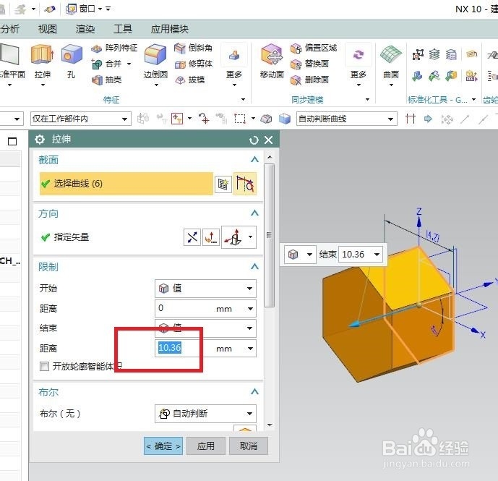The image size is (498, 481).
Task: Collapse the 限制 section
Action: (x=254, y=266)
